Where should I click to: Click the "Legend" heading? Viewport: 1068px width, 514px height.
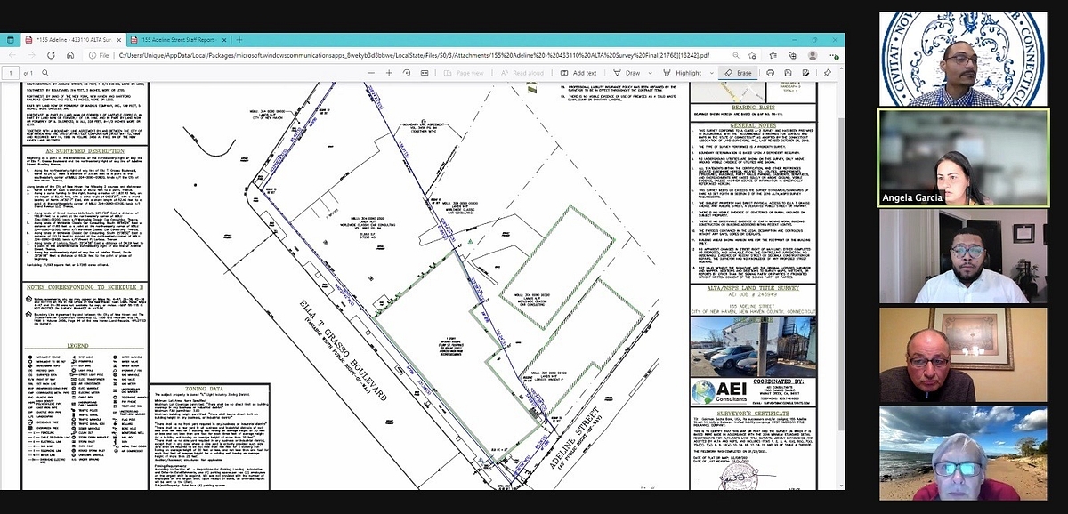coord(78,345)
